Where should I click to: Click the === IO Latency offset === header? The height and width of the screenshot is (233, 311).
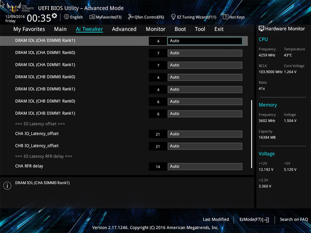(40, 124)
